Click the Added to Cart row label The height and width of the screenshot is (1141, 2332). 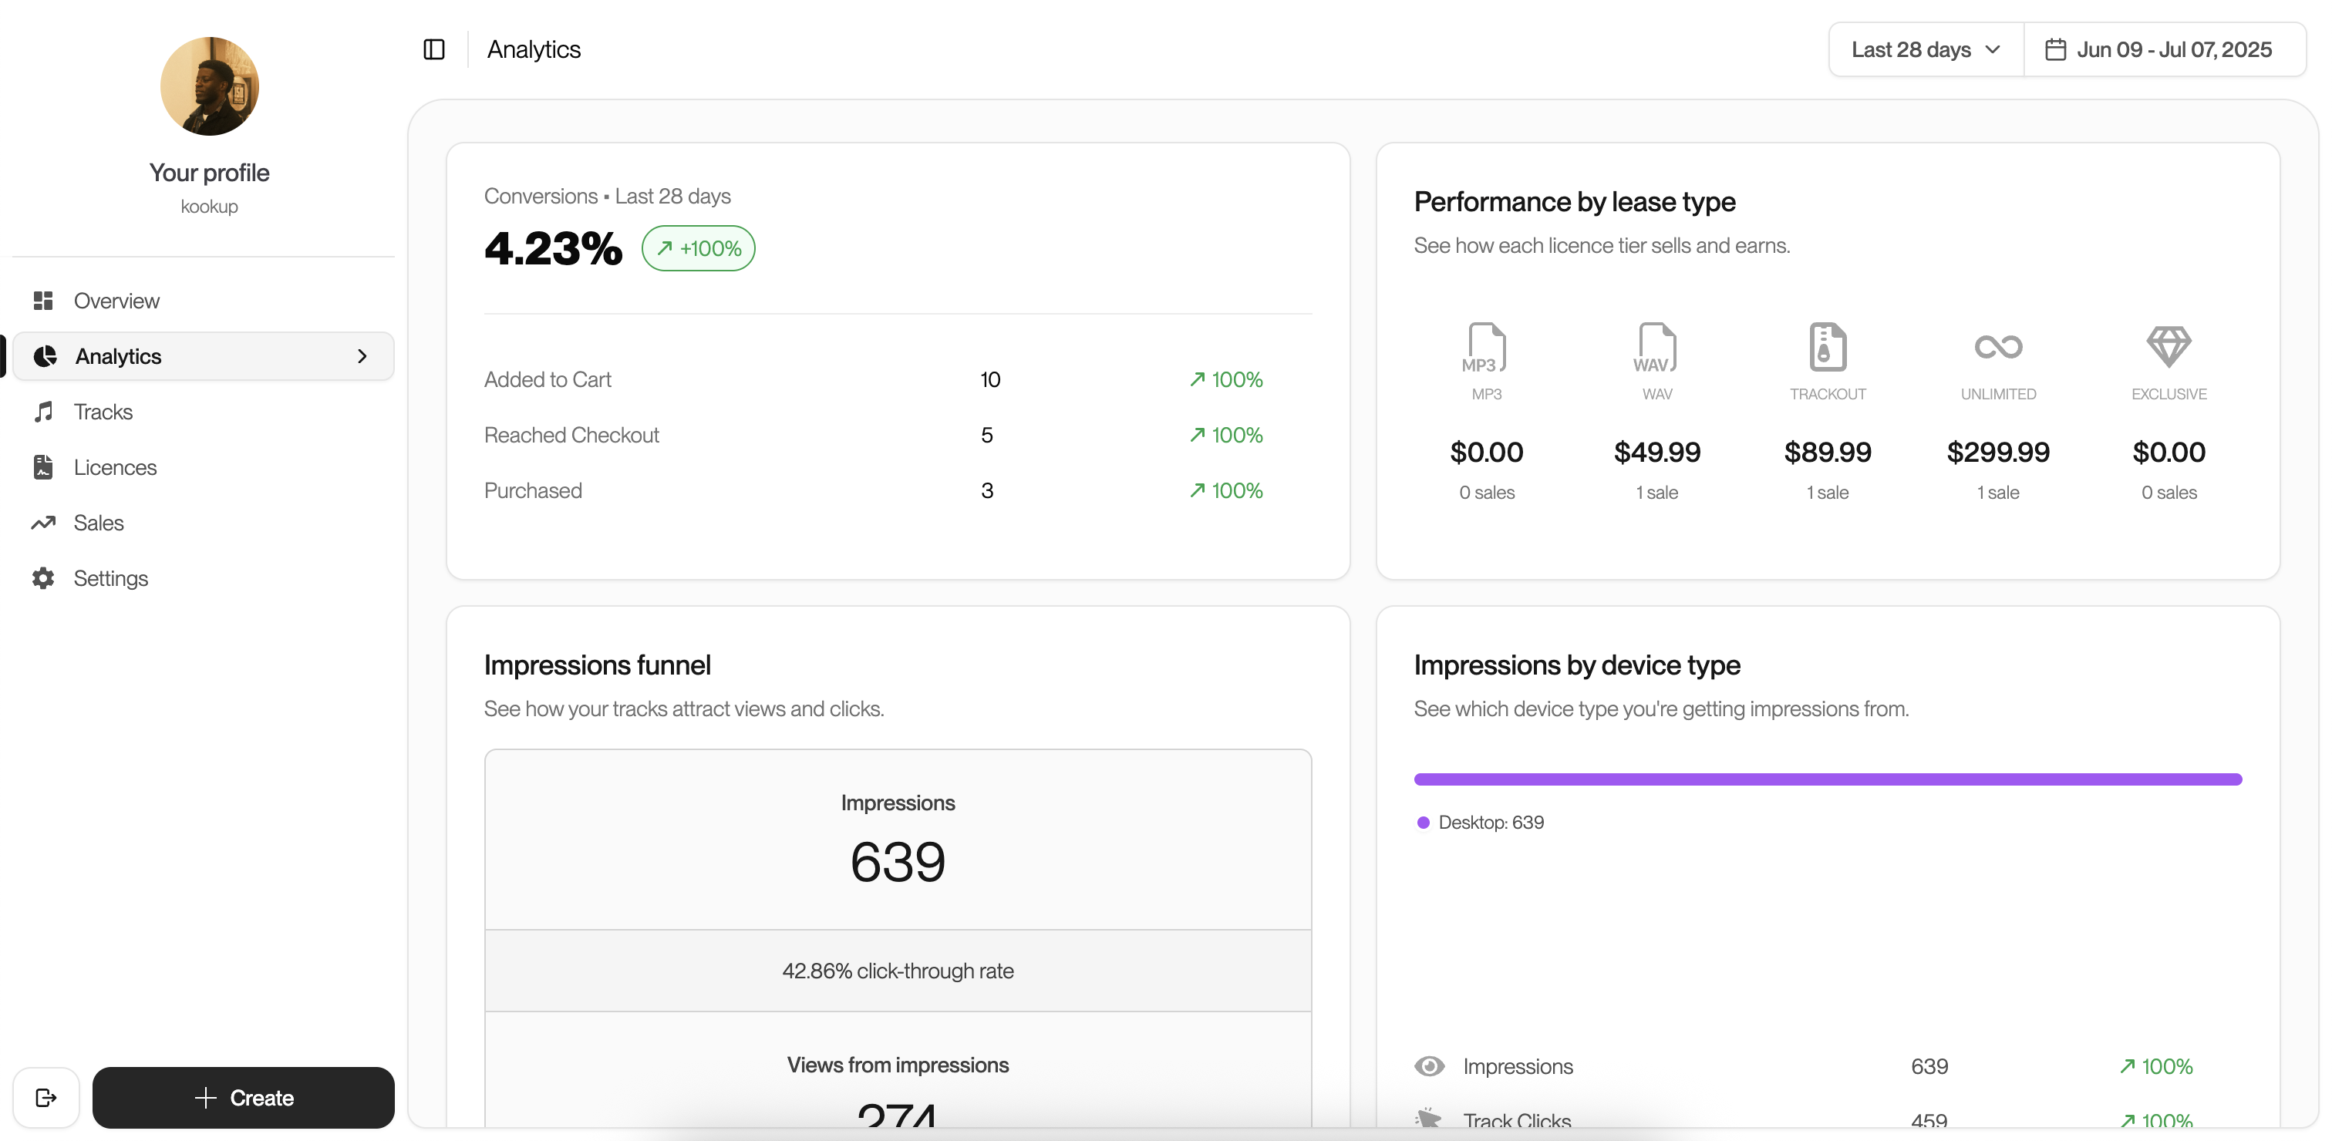click(547, 379)
